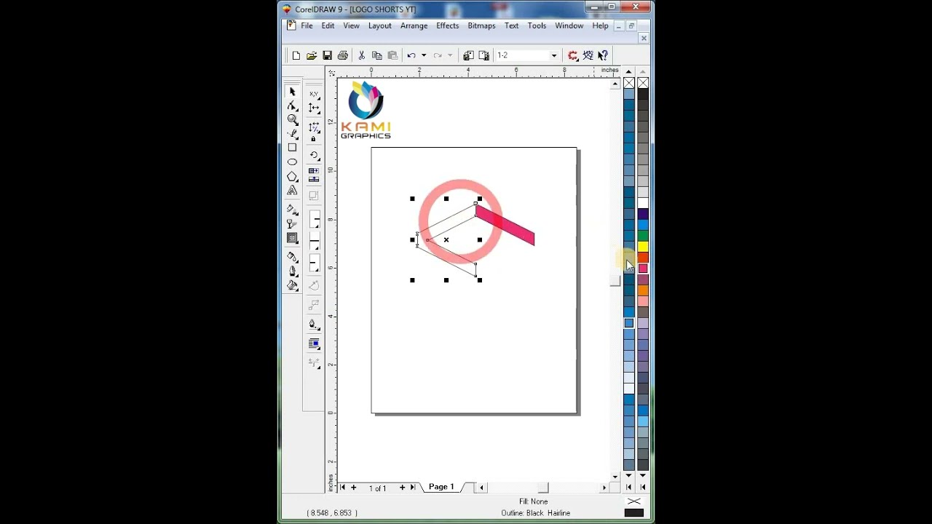Open the Undo history dropdown arrow
932x524 pixels.
(423, 55)
